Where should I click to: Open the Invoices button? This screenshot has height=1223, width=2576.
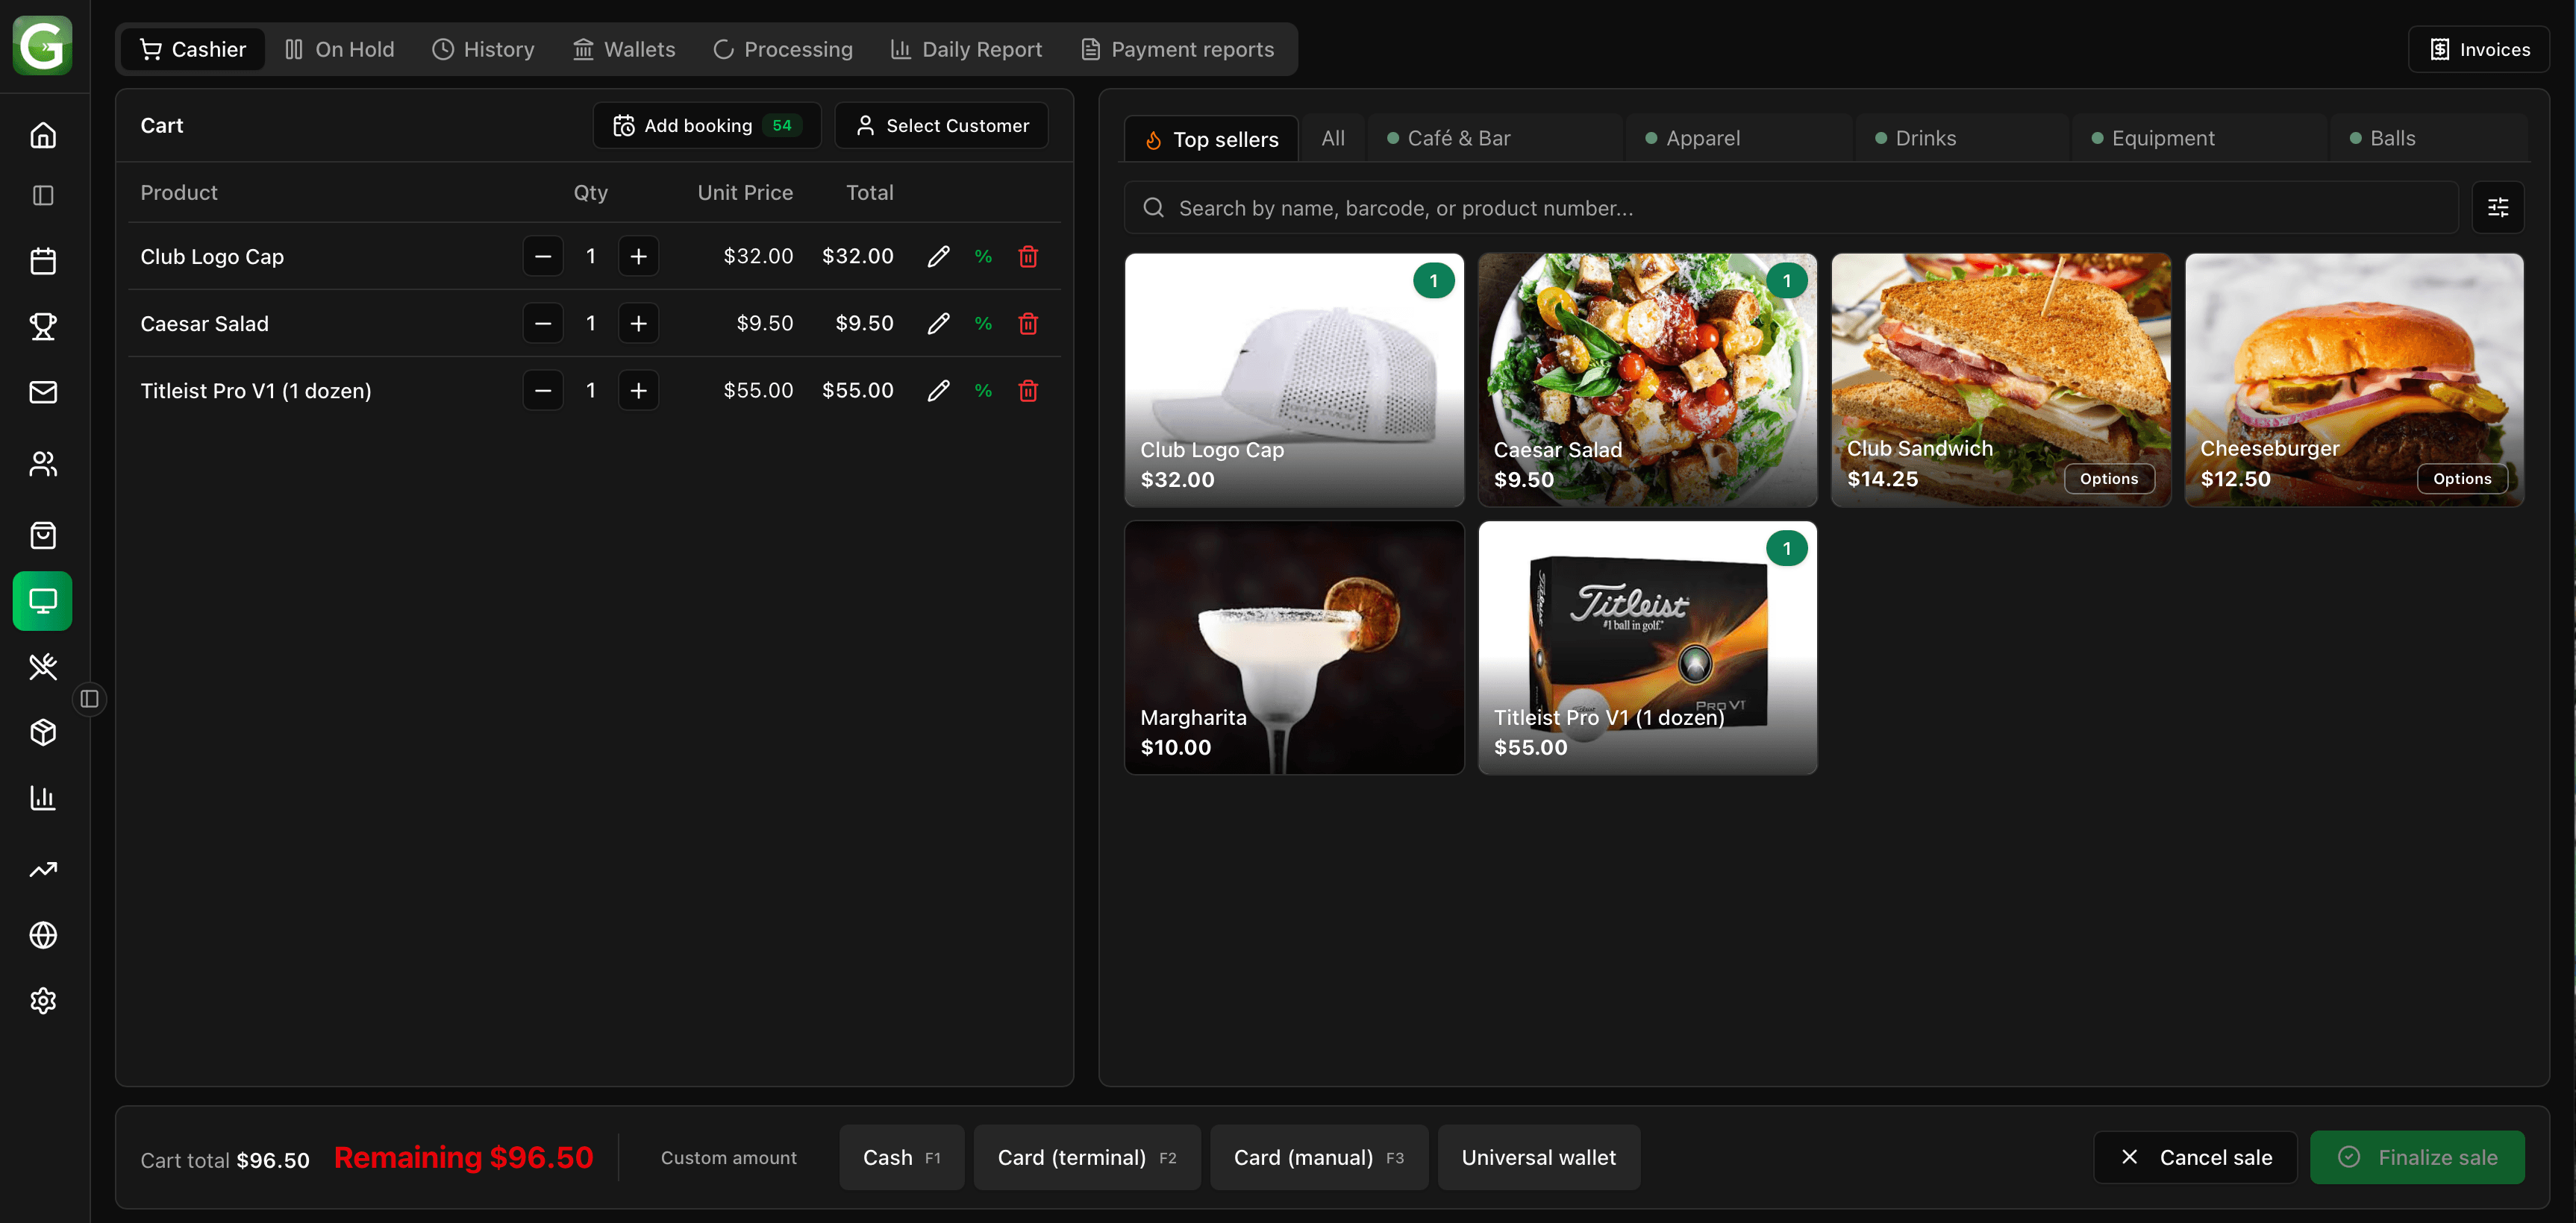tap(2479, 49)
